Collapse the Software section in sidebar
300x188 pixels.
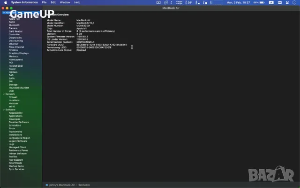click(x=3, y=110)
